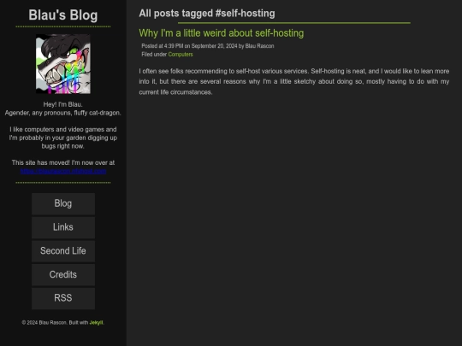Image resolution: width=462 pixels, height=346 pixels.
Task: Click the 'This site has moved!' notice text
Action: point(63,162)
